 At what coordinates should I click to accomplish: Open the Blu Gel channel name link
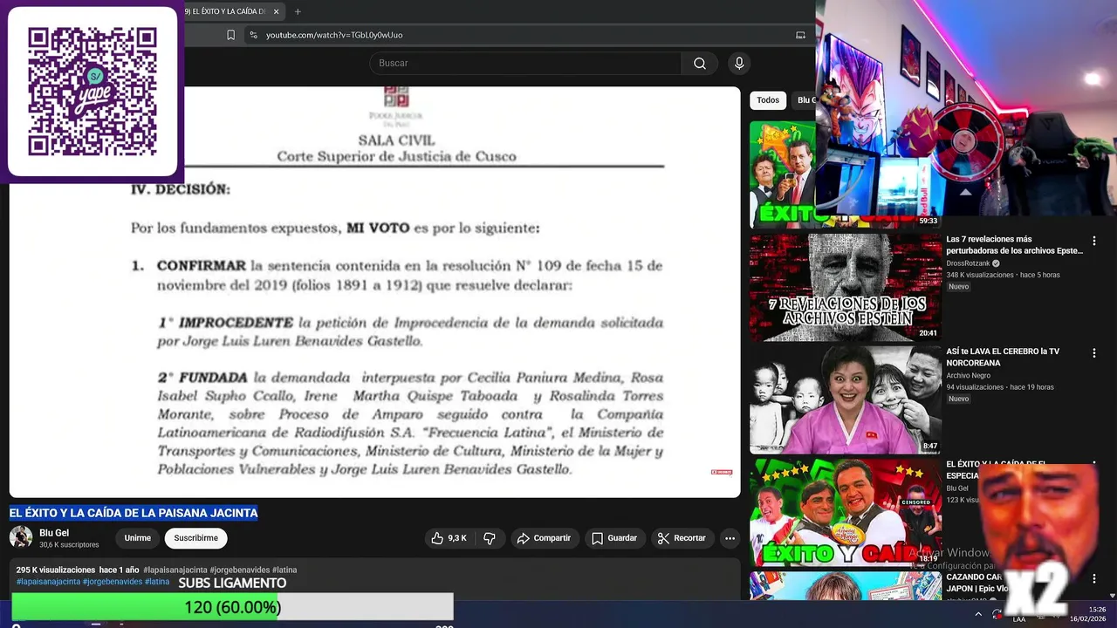pos(54,533)
